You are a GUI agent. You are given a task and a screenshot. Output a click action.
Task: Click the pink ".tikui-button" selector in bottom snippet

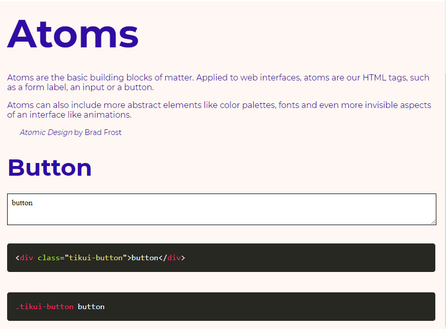click(x=44, y=307)
